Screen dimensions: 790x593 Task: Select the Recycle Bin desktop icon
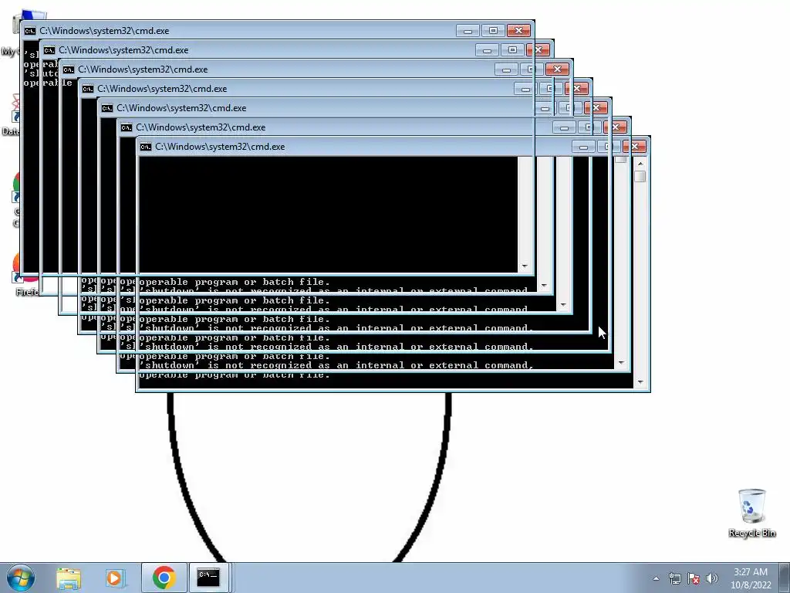tap(751, 513)
